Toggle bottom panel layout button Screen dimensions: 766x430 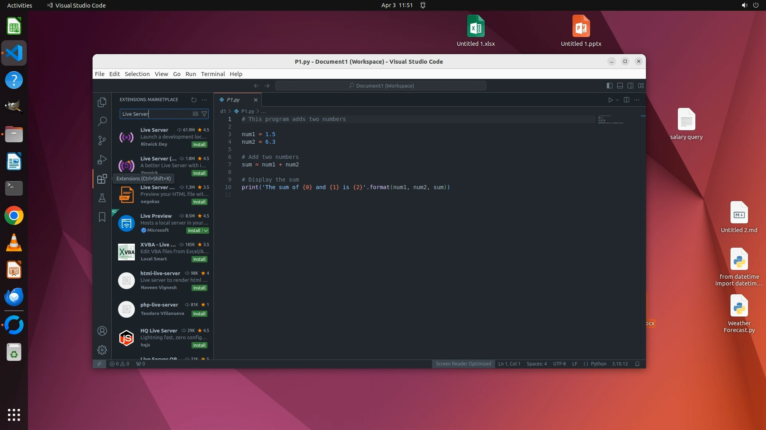(620, 86)
